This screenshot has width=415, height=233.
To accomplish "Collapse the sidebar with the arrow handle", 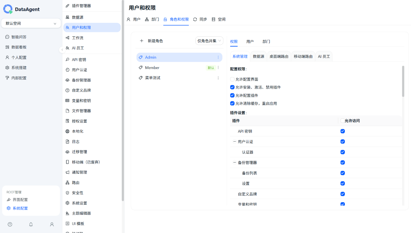I will pyautogui.click(x=62, y=50).
